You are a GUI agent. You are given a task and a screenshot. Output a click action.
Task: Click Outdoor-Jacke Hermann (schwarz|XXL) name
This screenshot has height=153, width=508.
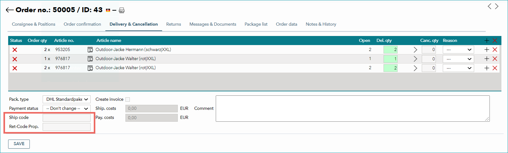point(133,49)
